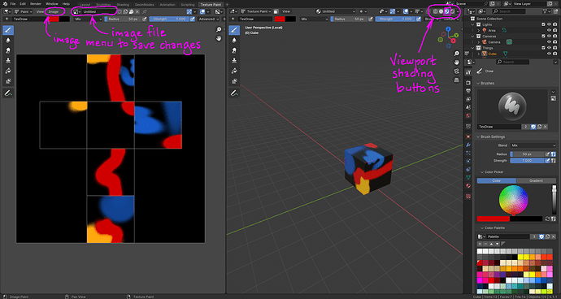Enable solid viewport shading

pos(441,11)
